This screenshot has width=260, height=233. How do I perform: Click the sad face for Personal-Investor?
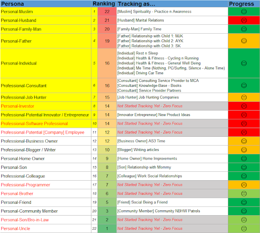tap(244, 106)
